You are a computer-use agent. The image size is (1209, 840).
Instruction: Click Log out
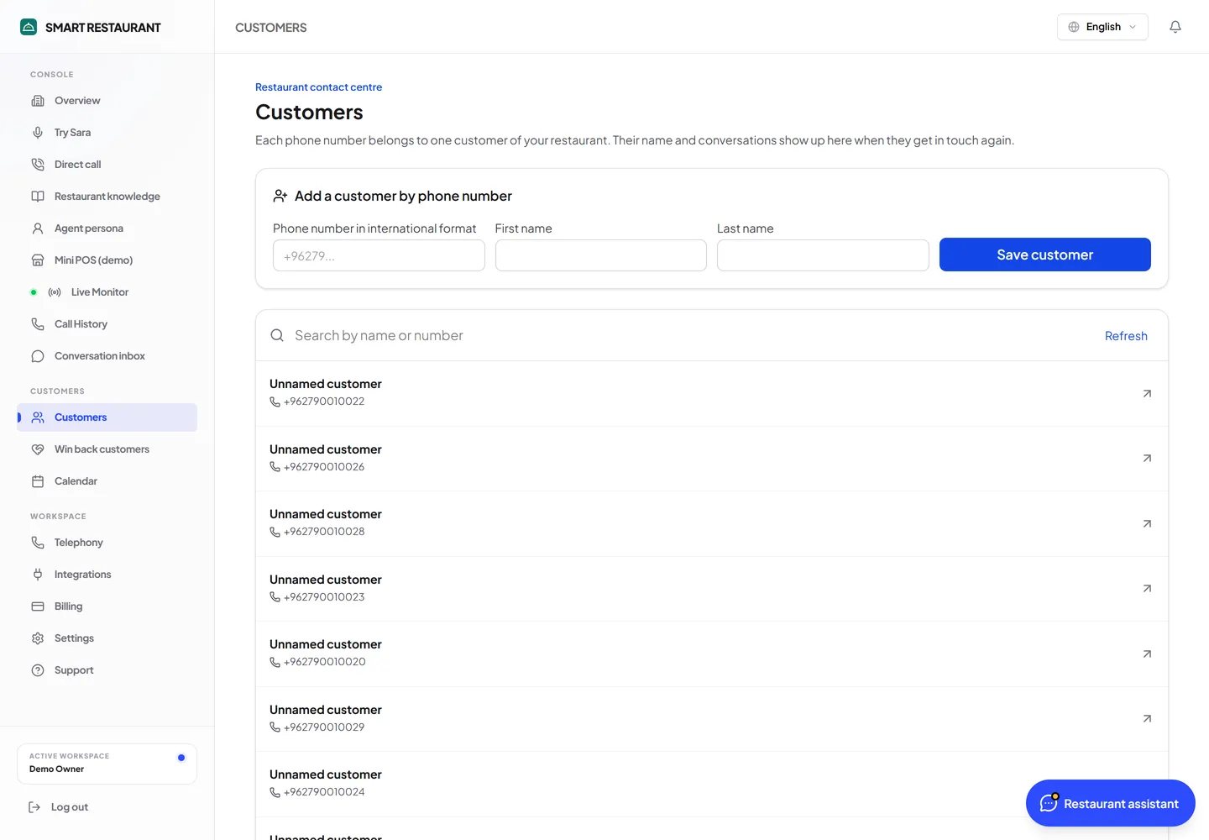[59, 807]
